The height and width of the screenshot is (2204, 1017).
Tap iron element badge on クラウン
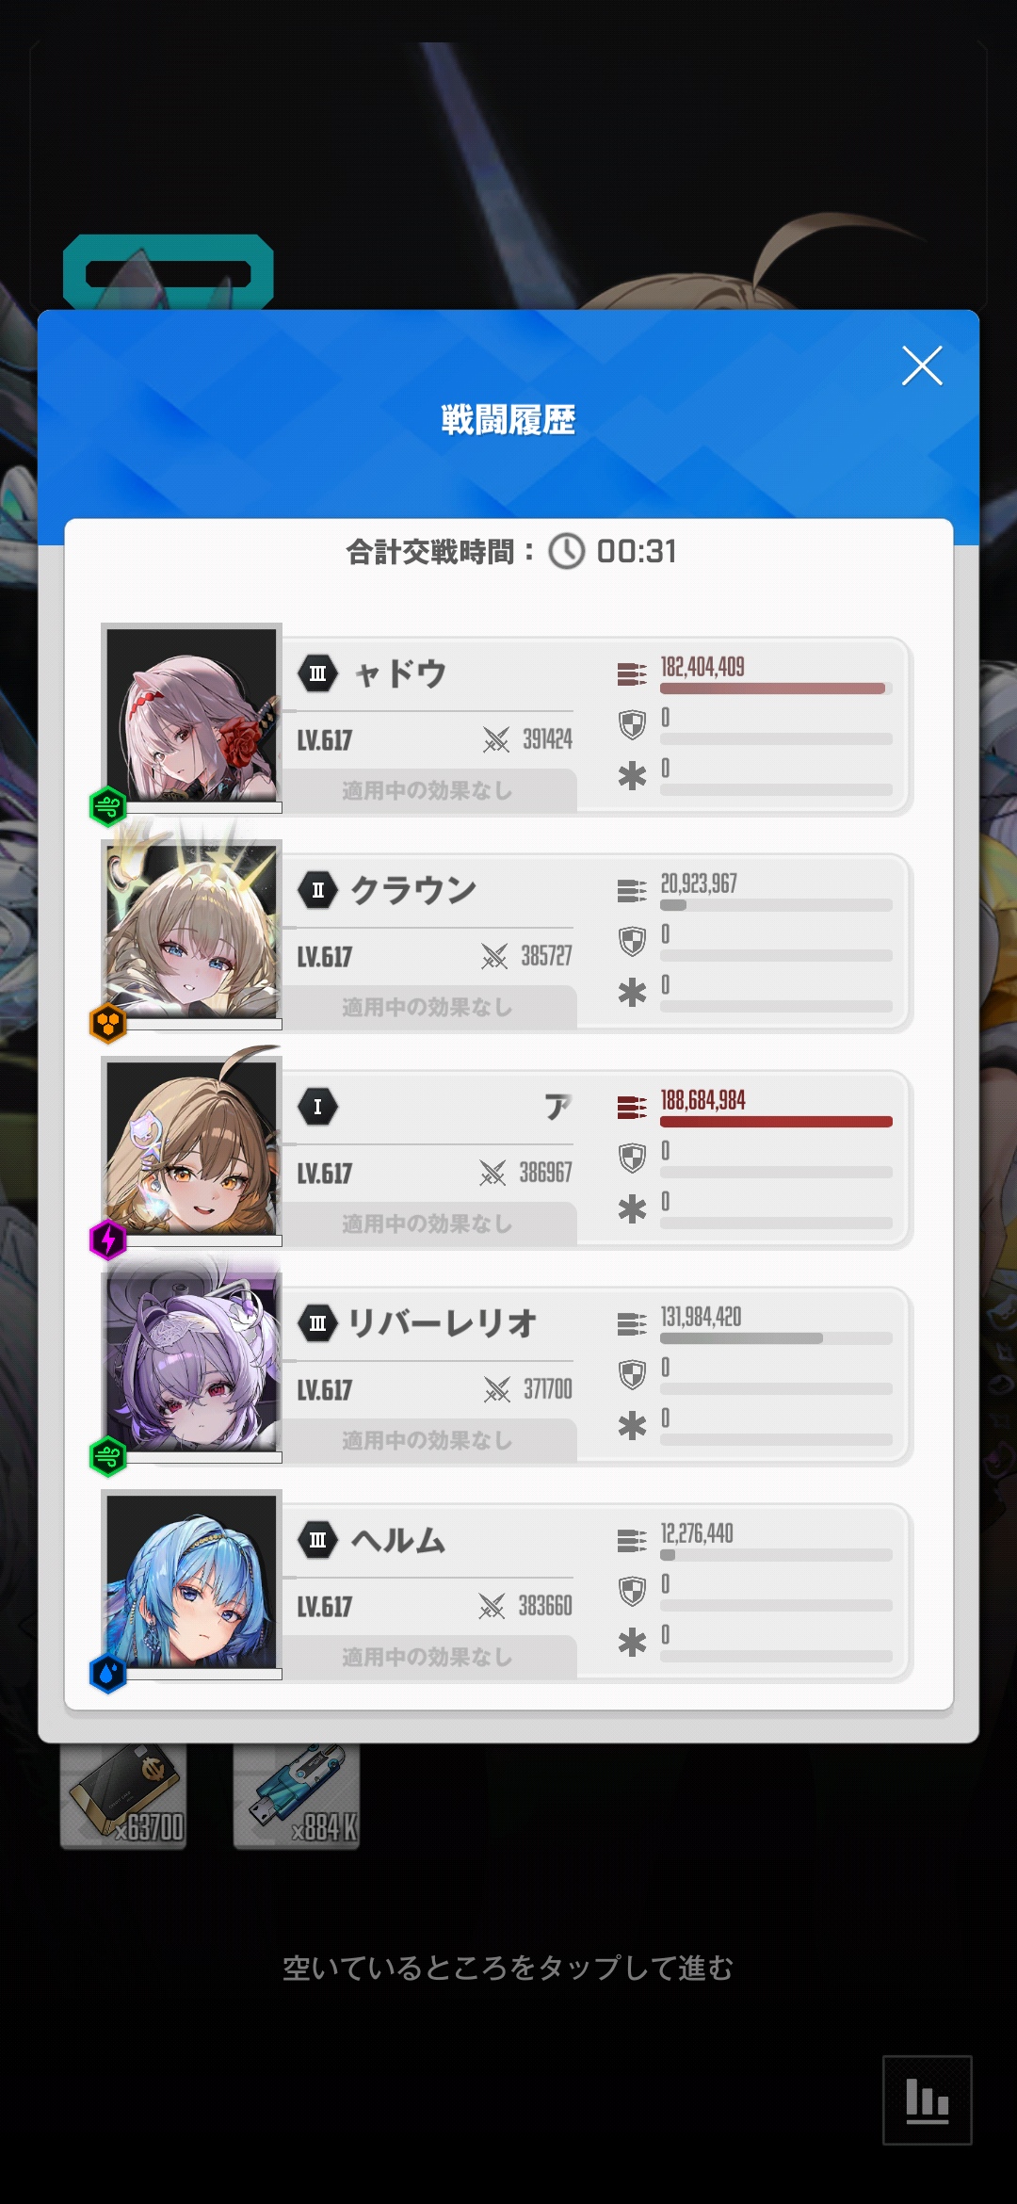click(108, 1023)
